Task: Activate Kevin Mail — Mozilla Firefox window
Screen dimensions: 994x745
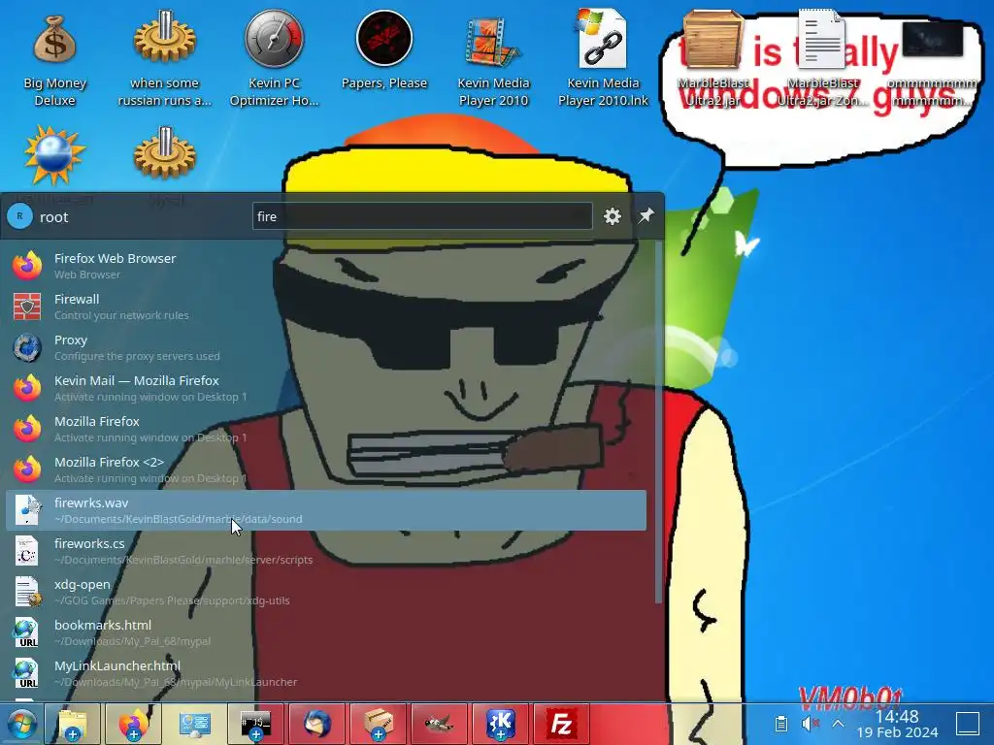Action: point(326,388)
